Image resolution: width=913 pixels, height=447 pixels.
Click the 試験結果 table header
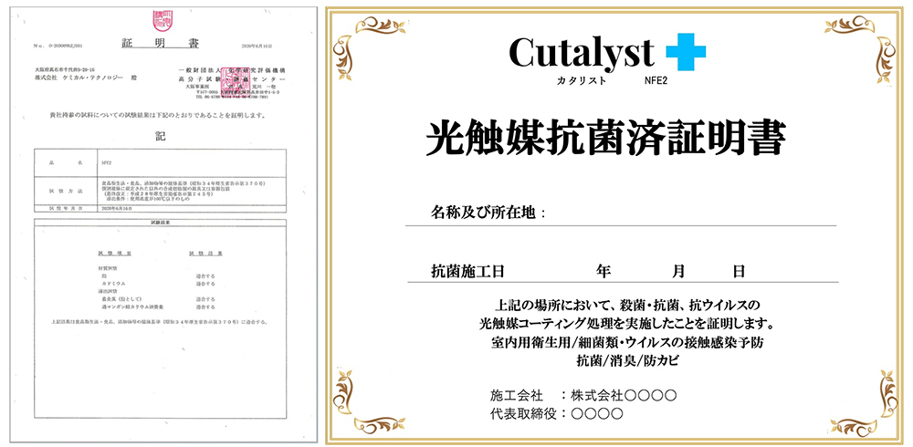coord(160,223)
